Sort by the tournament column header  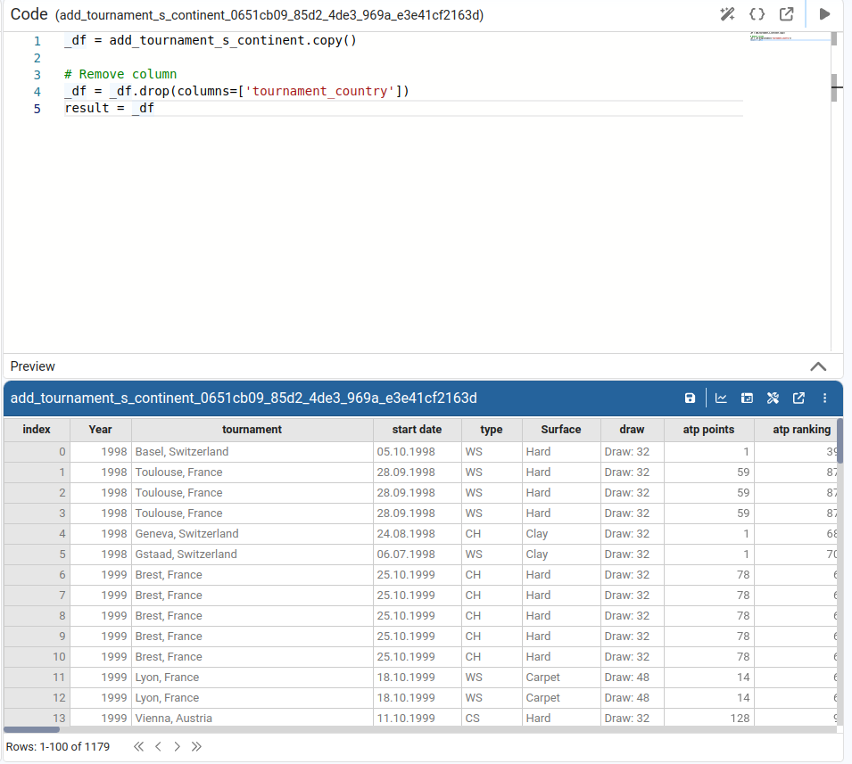pos(252,429)
